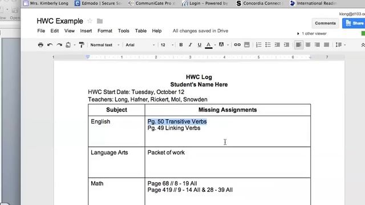The image size is (365, 205).
Task: Click the Insert image icon
Action: point(247,45)
